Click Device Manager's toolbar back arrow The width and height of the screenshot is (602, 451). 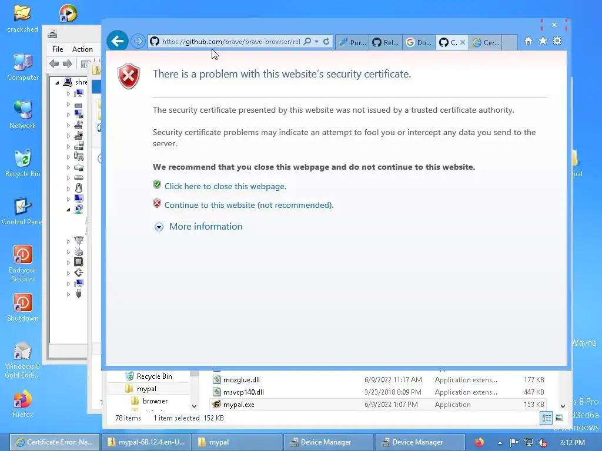[x=54, y=63]
